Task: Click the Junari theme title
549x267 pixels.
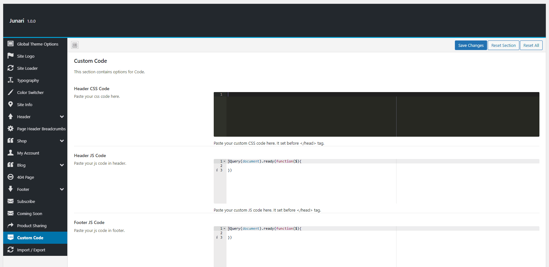Action: tap(17, 21)
